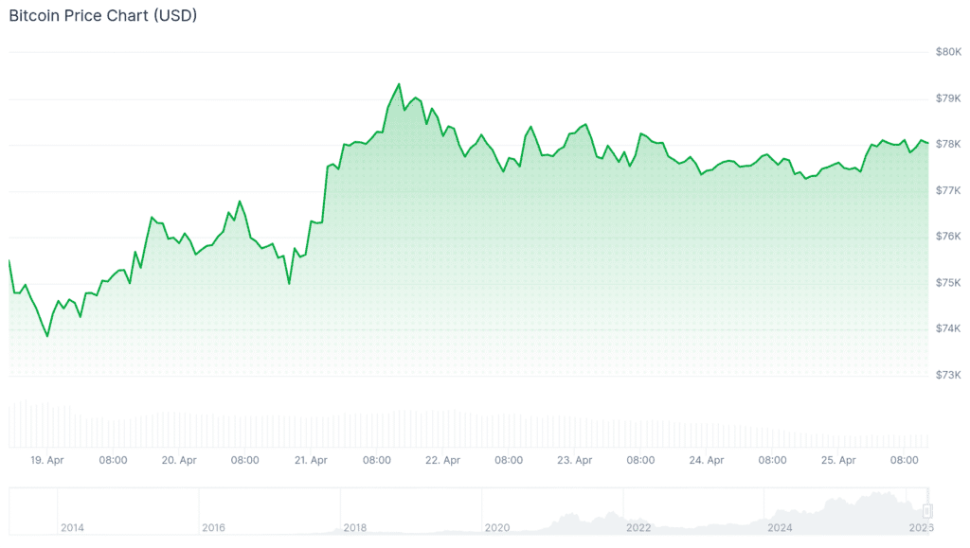970x548 pixels.
Task: Click the Bitcoin Price Chart (USD) title
Action: [103, 17]
